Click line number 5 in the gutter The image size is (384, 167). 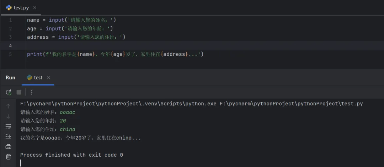pyautogui.click(x=10, y=54)
